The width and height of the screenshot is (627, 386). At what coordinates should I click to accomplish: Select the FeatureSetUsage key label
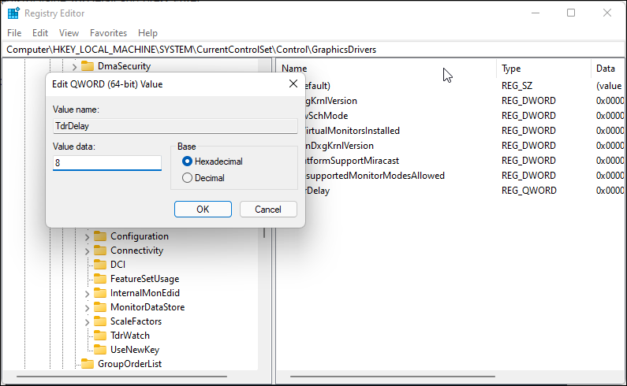point(145,279)
